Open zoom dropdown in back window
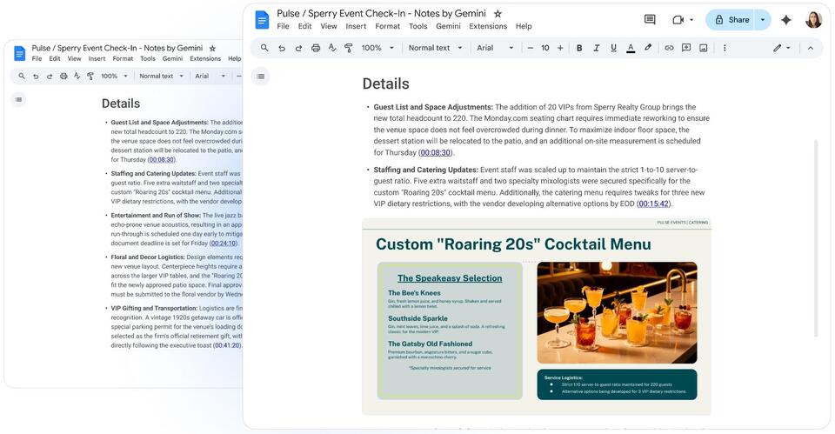Image resolution: width=835 pixels, height=434 pixels. click(115, 77)
